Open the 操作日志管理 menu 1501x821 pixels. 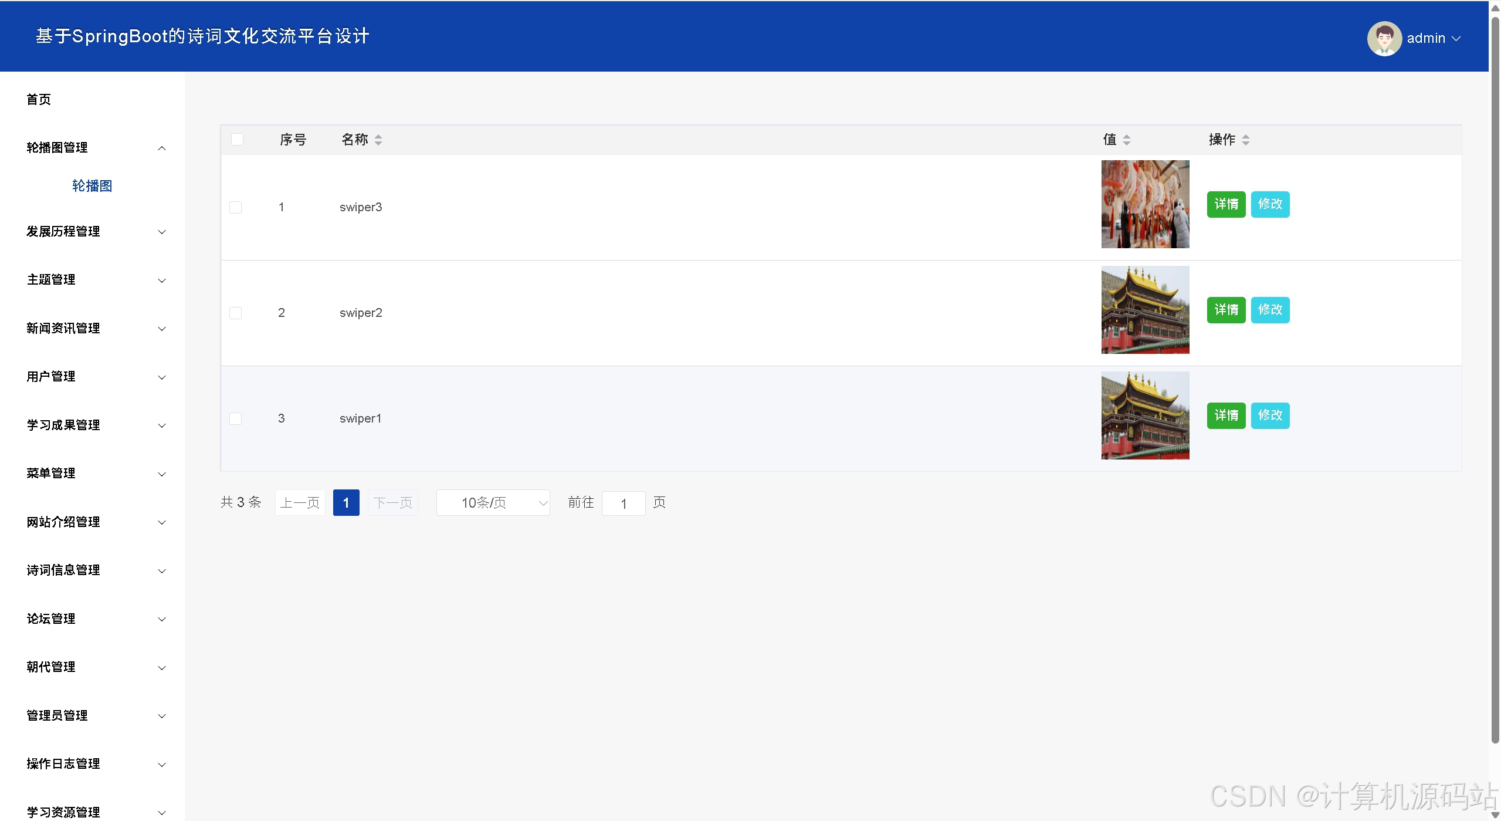[92, 764]
